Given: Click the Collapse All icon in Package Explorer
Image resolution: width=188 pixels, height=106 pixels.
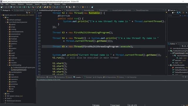Looking at the screenshot, I should click(27, 13).
